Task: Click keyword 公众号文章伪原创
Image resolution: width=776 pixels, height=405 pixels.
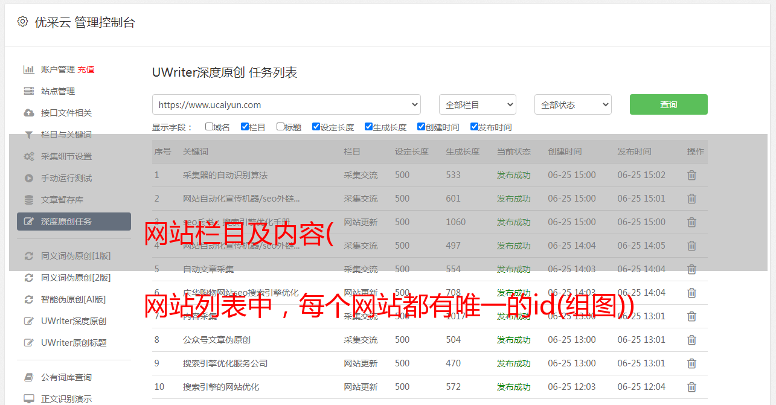Action: click(x=217, y=340)
